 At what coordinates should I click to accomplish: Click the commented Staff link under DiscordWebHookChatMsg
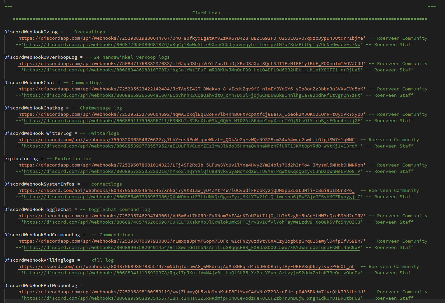click(192, 121)
